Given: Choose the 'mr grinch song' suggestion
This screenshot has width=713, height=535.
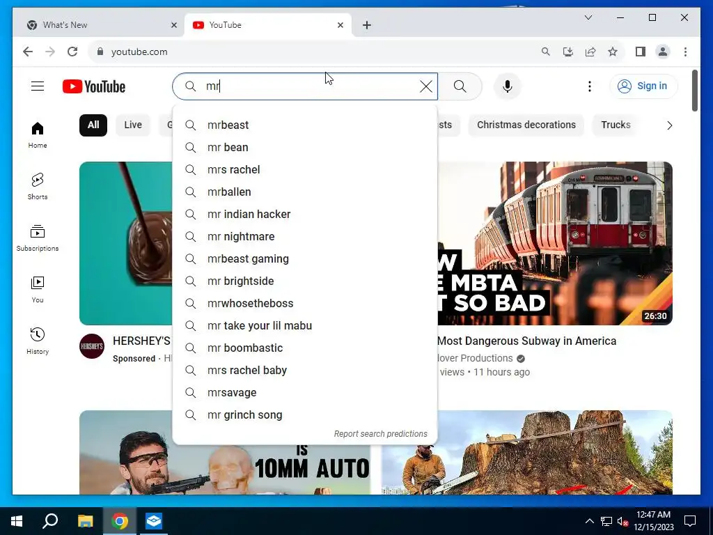Looking at the screenshot, I should 305,415.
